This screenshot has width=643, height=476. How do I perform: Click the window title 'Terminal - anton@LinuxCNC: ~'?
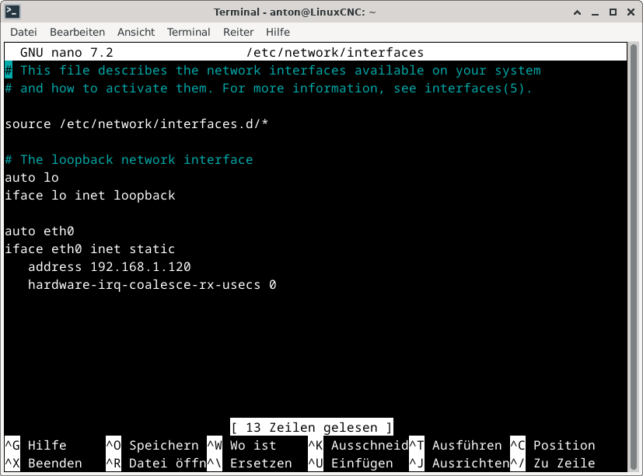tap(295, 12)
